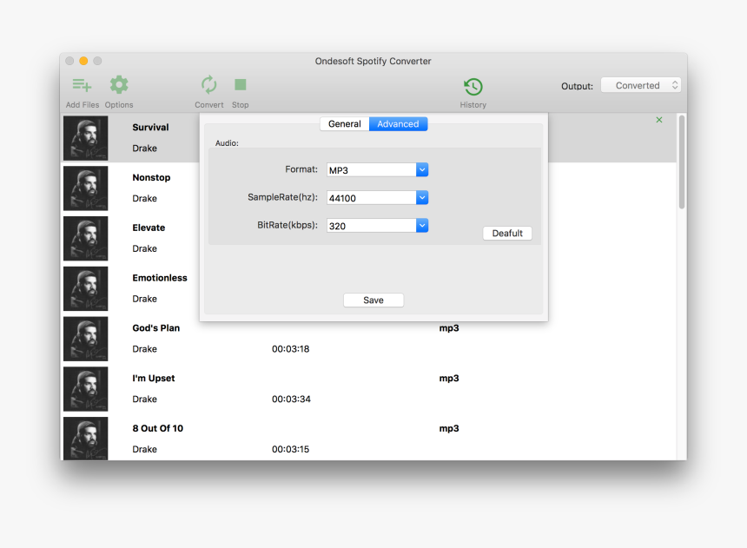Click the God's Plan album thumbnail

(86, 339)
